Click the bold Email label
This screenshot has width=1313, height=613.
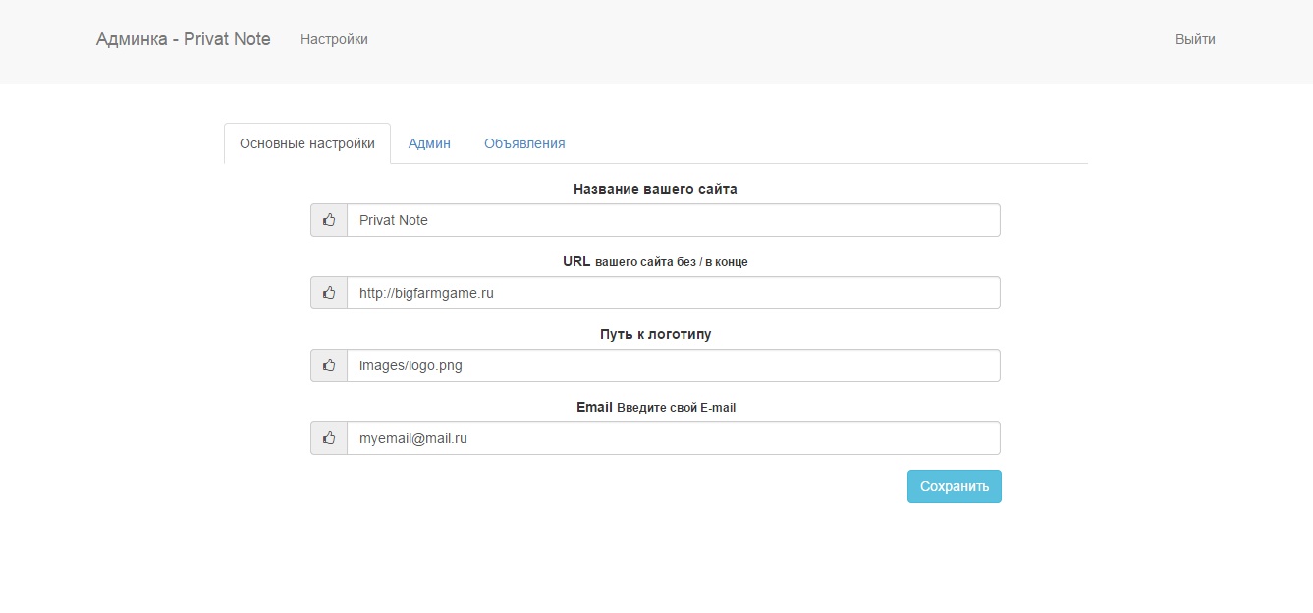(594, 407)
